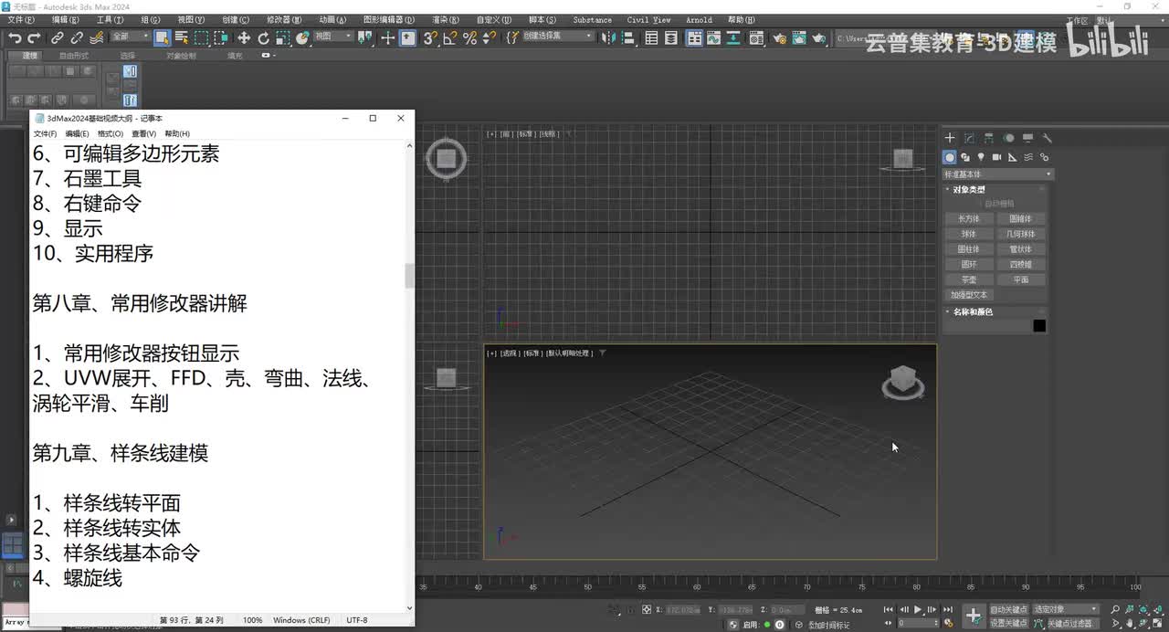This screenshot has width=1169, height=632.
Task: Click the Zoom viewport magnifier icon
Action: [x=1115, y=609]
